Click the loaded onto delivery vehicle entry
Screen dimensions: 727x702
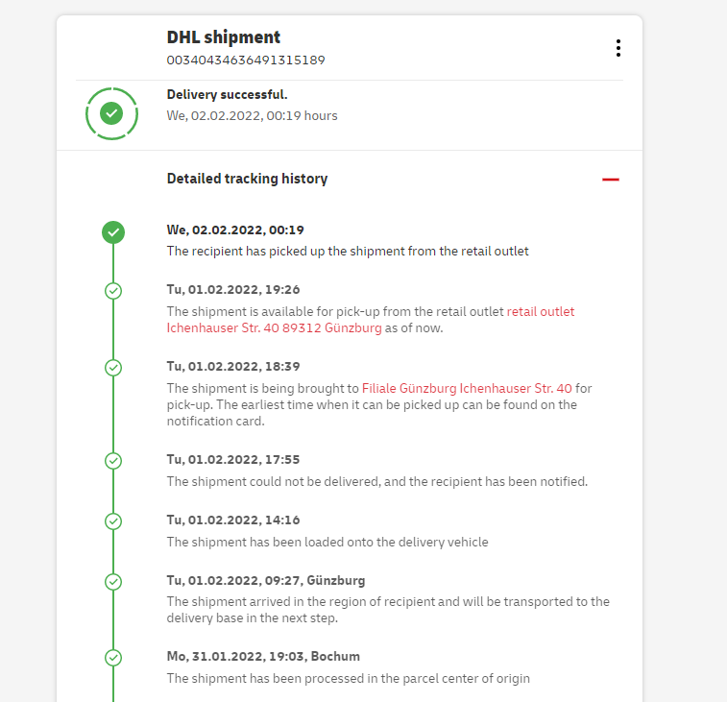click(x=327, y=542)
